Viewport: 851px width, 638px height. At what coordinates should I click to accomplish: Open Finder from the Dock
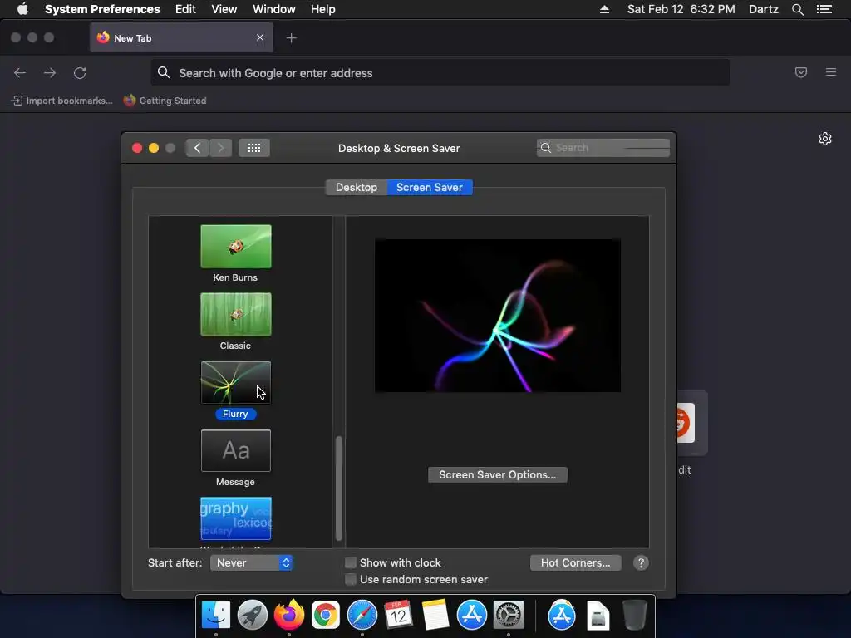click(x=216, y=616)
